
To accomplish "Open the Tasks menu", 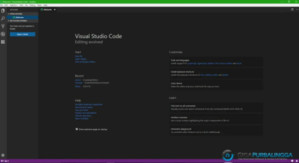I will 39,5.
